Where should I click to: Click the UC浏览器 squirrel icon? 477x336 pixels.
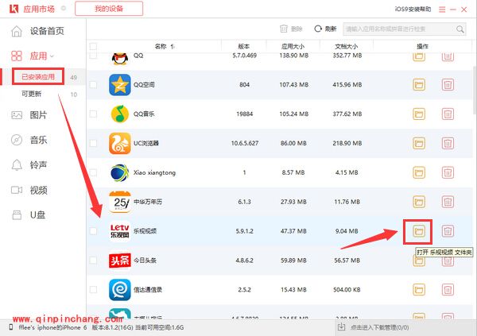pos(120,143)
